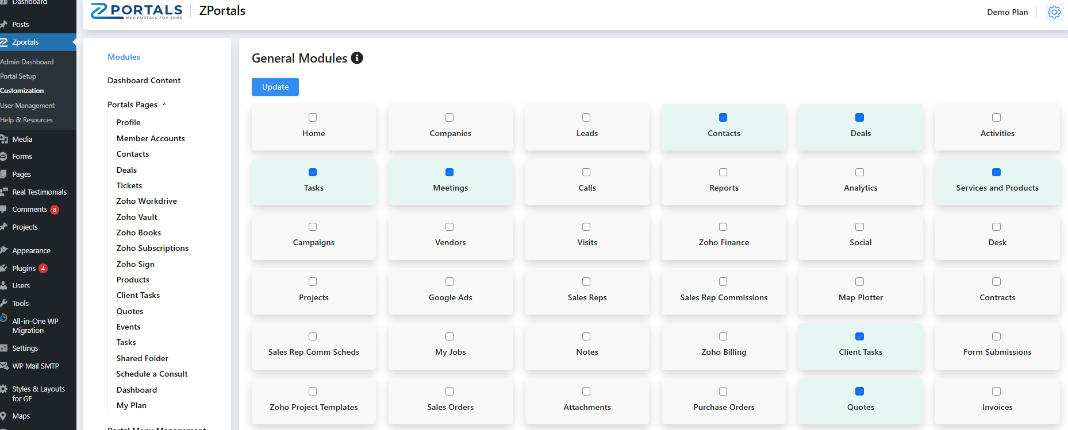1068x430 pixels.
Task: Disable the Client Tasks module checkbox
Action: 859,336
